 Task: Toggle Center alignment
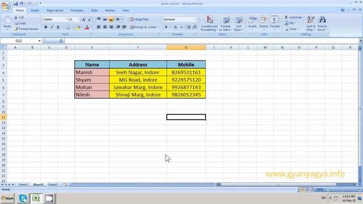point(105,27)
